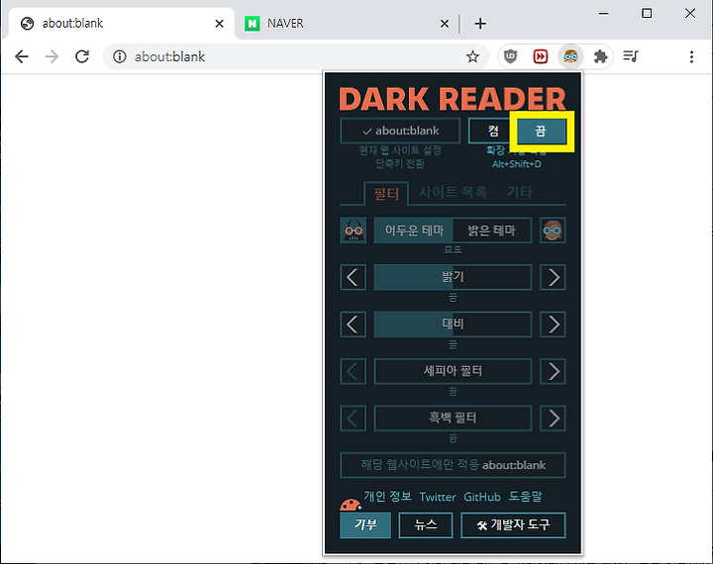Maximize the Chrome window
The width and height of the screenshot is (713, 564).
point(647,14)
